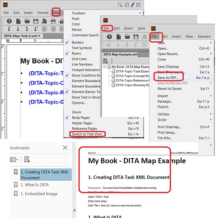Open the Bookmarks options dropdown
216x218 pixels.
(14, 160)
